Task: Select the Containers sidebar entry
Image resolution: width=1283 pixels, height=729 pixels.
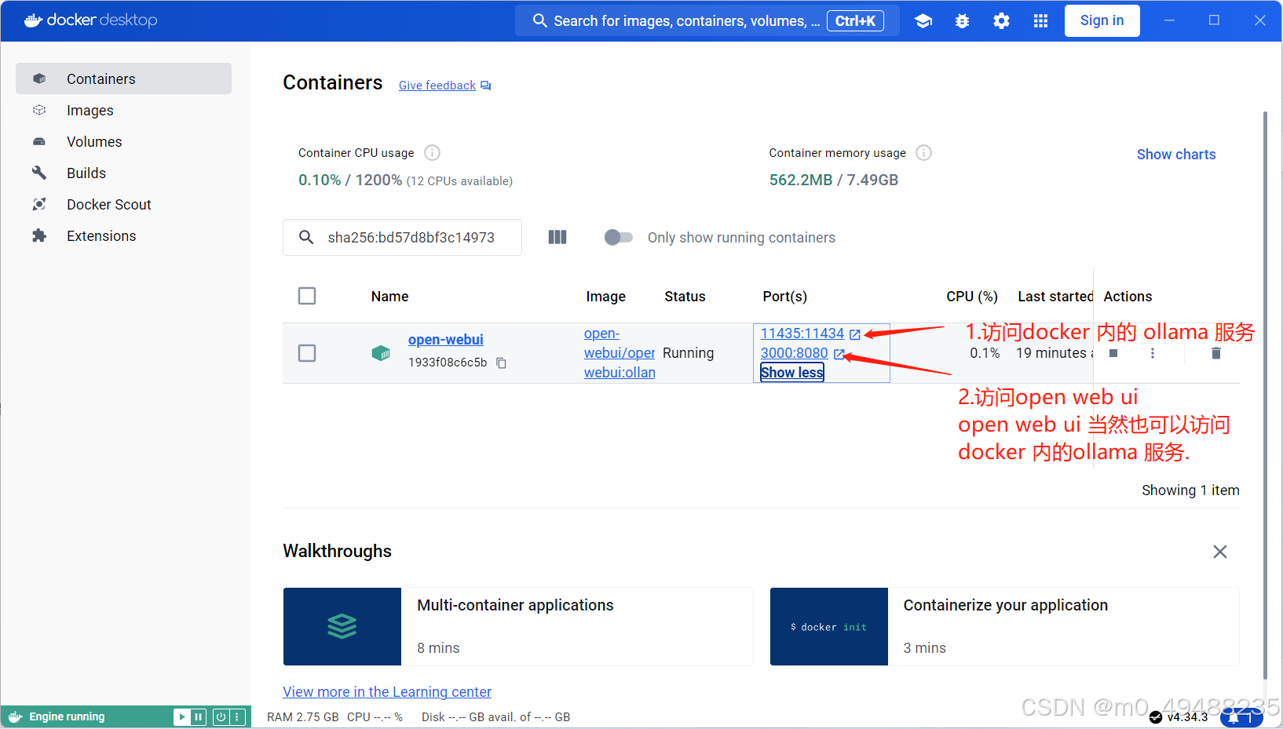Action: click(101, 78)
